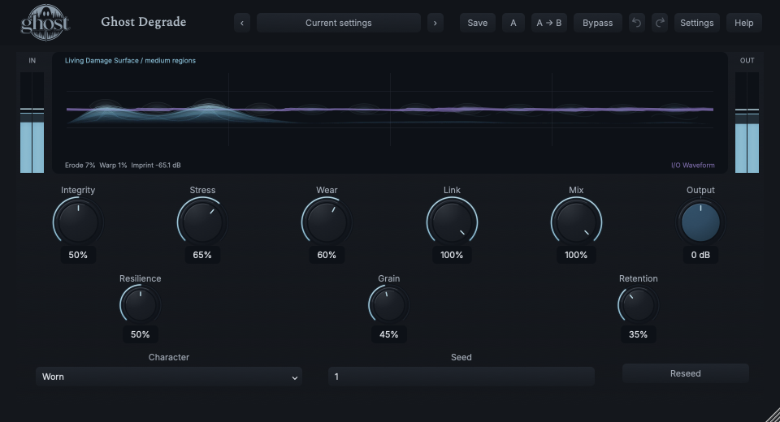Open the Current settings preset selector
The height and width of the screenshot is (422, 780).
[338, 23]
